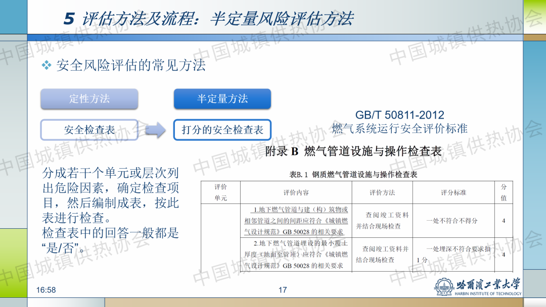Click the 安全检查表 box
The height and width of the screenshot is (307, 546).
[x=89, y=130]
